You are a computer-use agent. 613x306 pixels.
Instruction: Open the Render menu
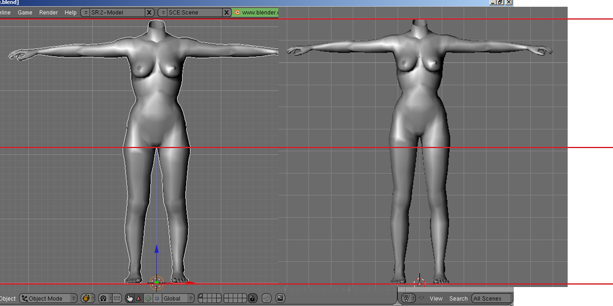pos(48,12)
